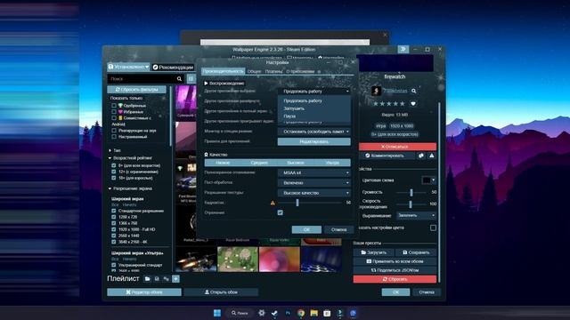This screenshot has width=570, height=320.
Task: Open the Рекомендации tab
Action: [173, 68]
